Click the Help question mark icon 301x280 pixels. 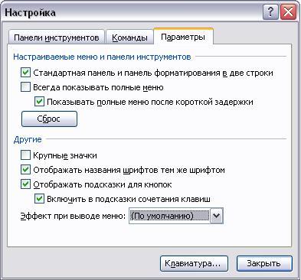270,12
